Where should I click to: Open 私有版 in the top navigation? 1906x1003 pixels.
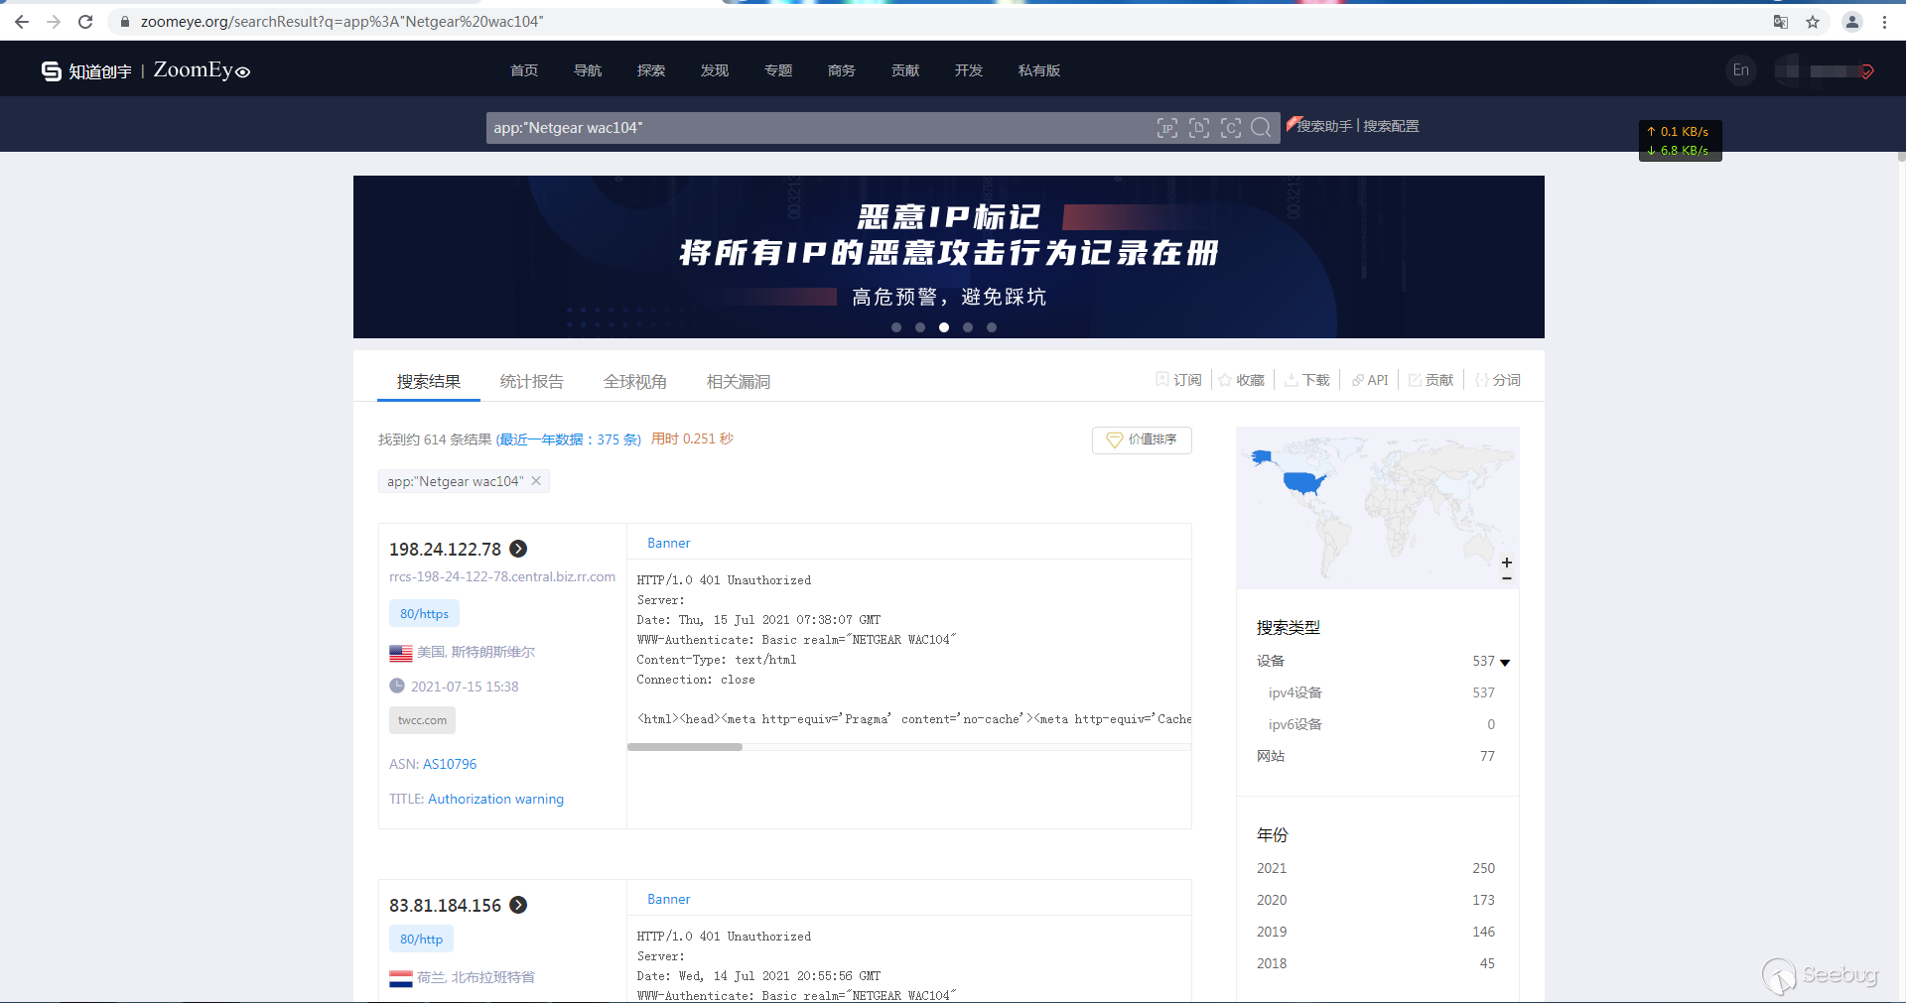1039,70
